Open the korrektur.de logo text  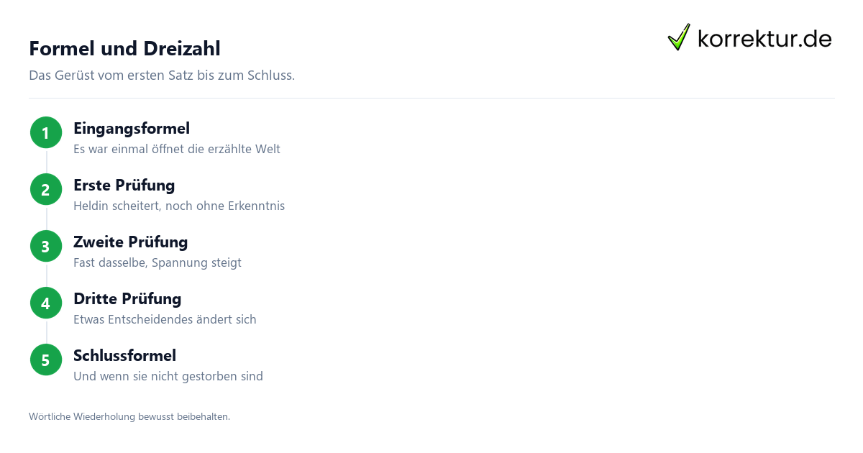764,38
